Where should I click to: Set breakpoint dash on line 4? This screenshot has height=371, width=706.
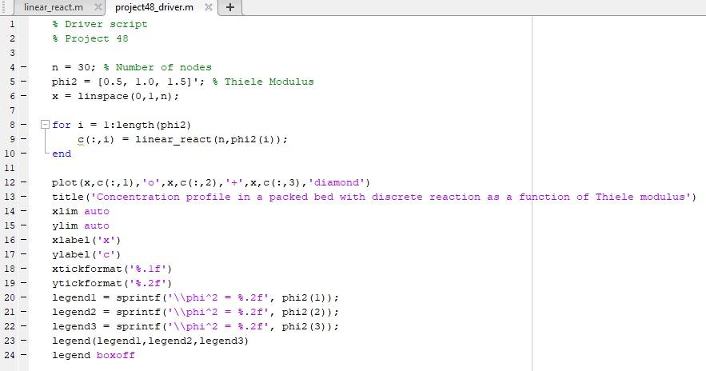[x=23, y=67]
